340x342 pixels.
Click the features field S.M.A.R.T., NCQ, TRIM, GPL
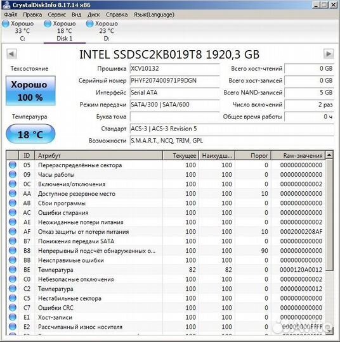232,141
